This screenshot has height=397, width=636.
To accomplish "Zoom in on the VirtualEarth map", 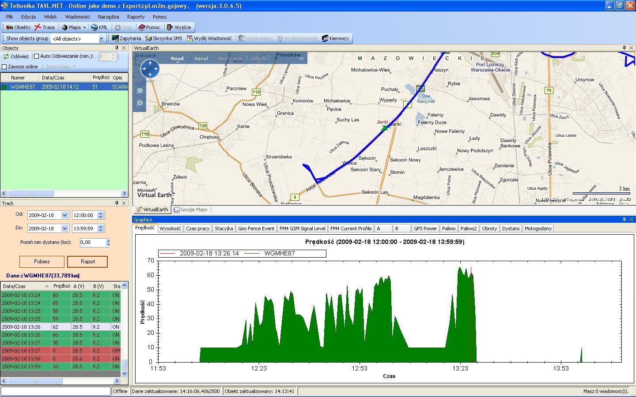I will click(x=140, y=90).
